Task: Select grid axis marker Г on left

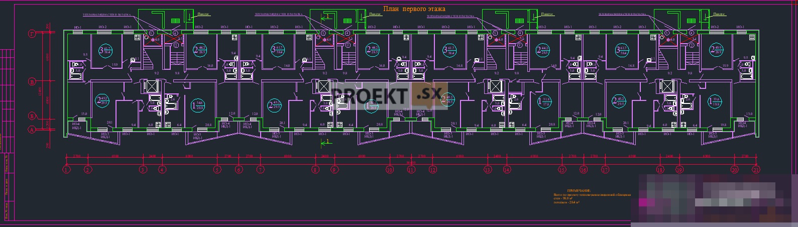Action: point(32,34)
